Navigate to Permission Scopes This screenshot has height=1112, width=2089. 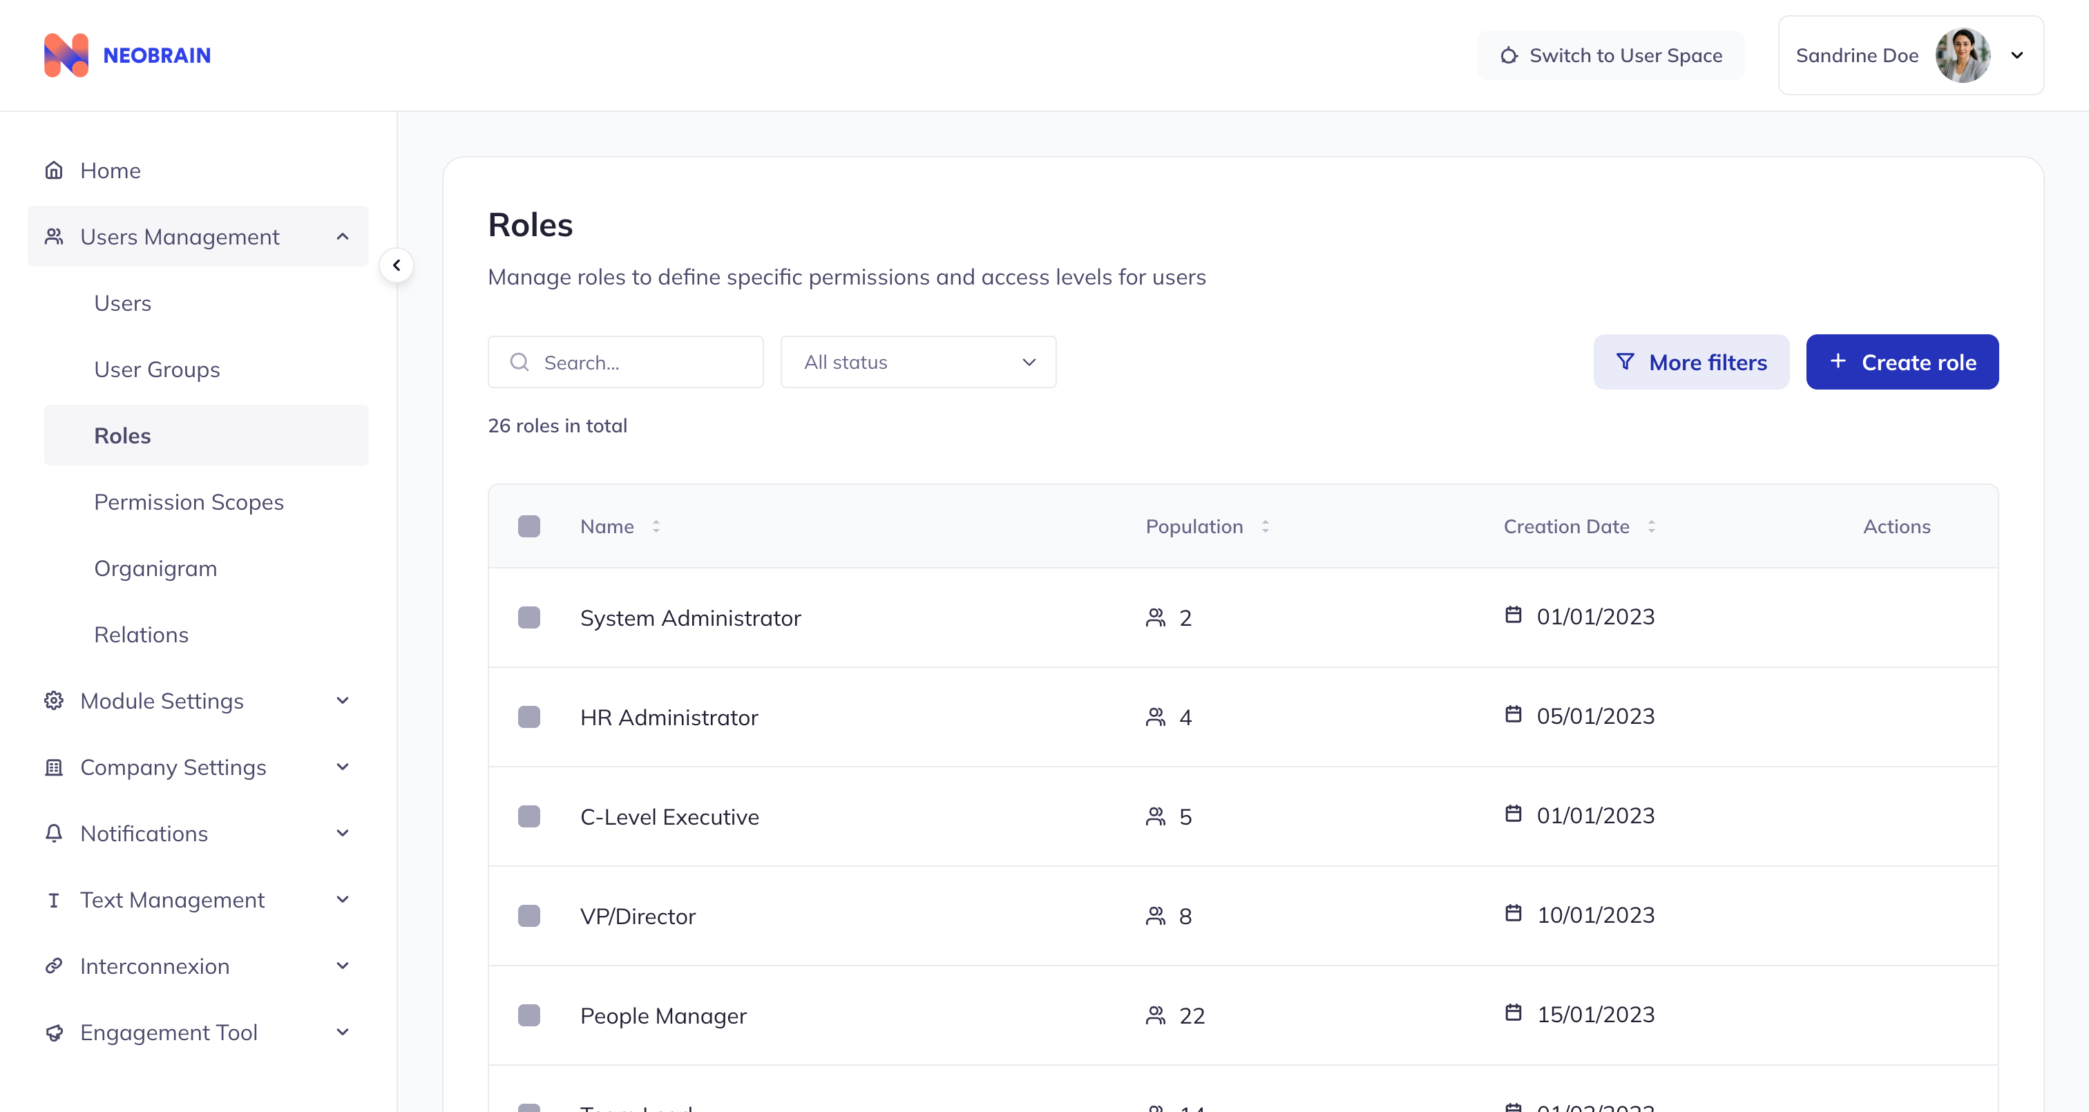pos(188,501)
